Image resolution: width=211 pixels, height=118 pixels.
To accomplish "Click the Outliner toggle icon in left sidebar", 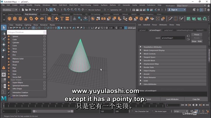I will pos(4,92).
